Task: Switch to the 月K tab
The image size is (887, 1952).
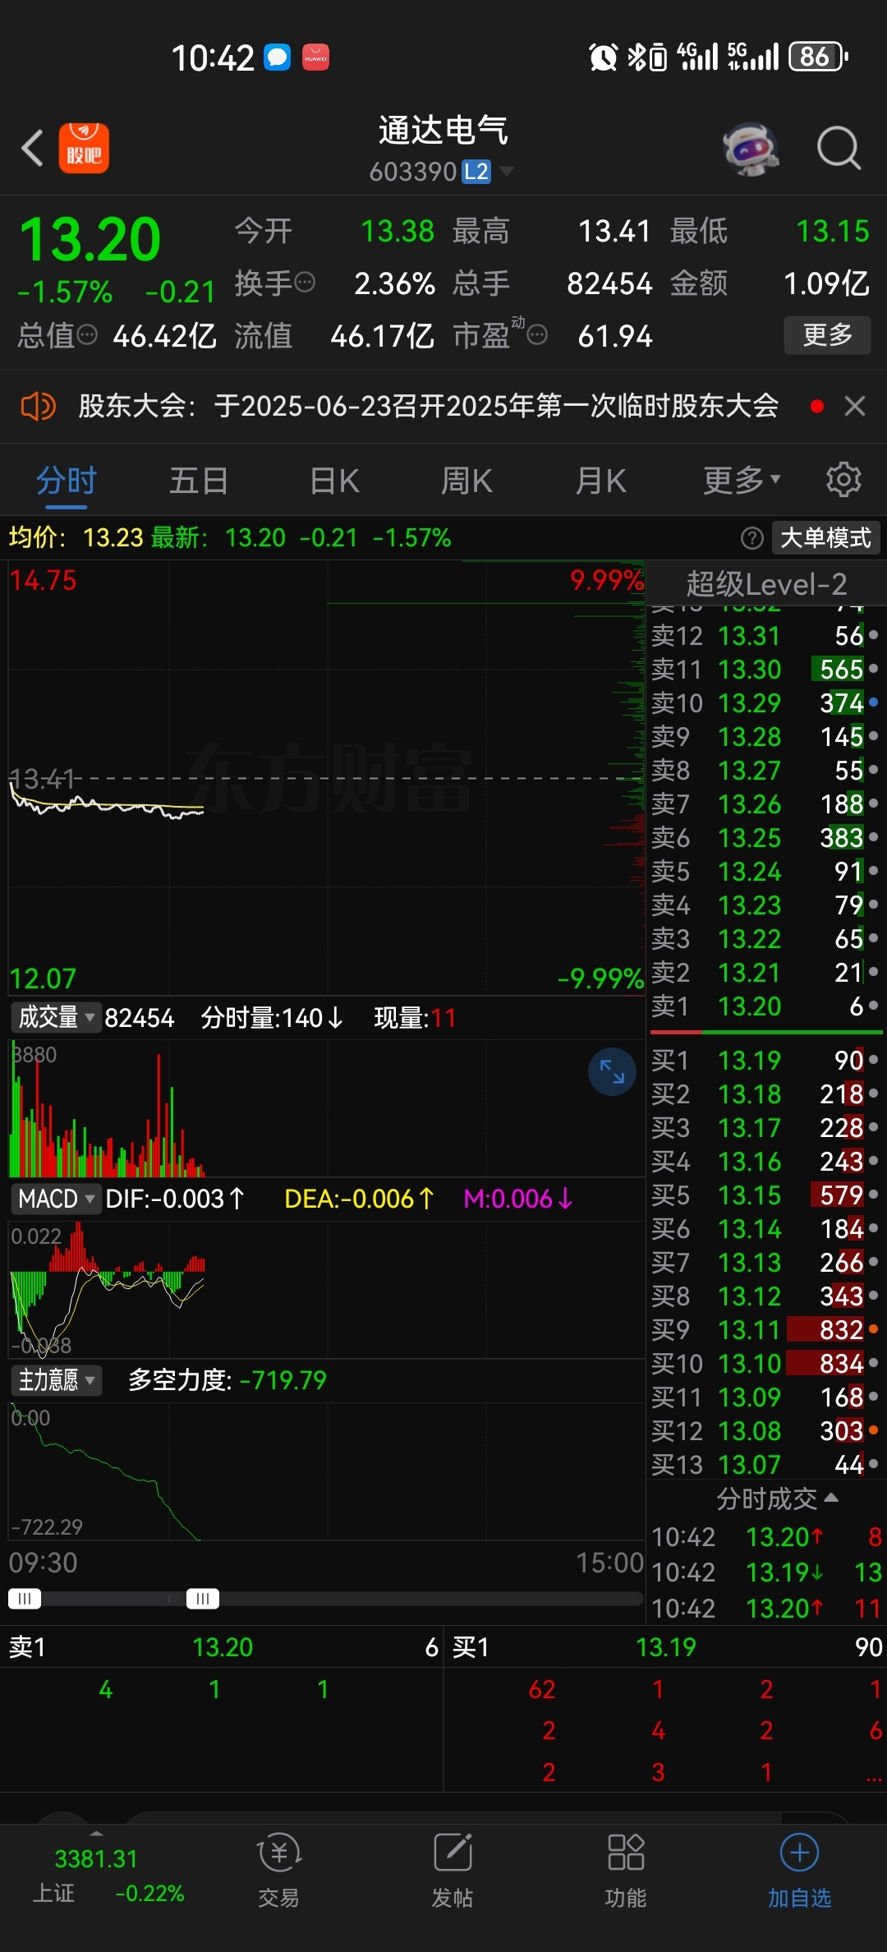Action: coord(600,481)
